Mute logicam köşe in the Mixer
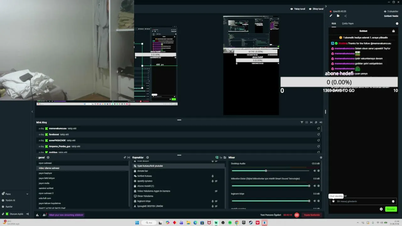 coord(314,201)
